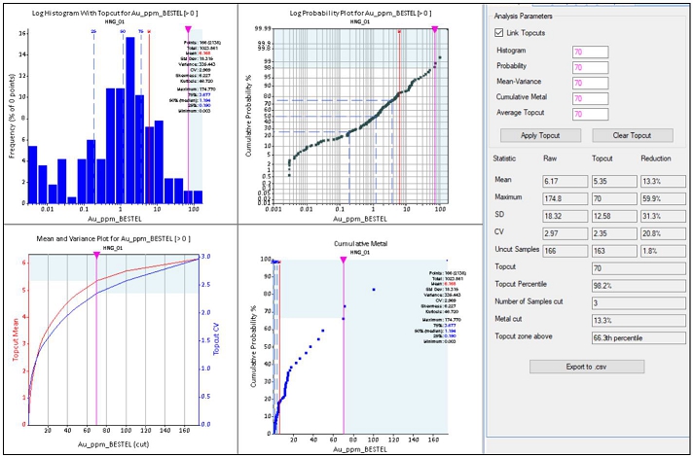This screenshot has height=457, width=693.
Task: Focus the Mean-Variance topcut field
Action: pyautogui.click(x=590, y=83)
